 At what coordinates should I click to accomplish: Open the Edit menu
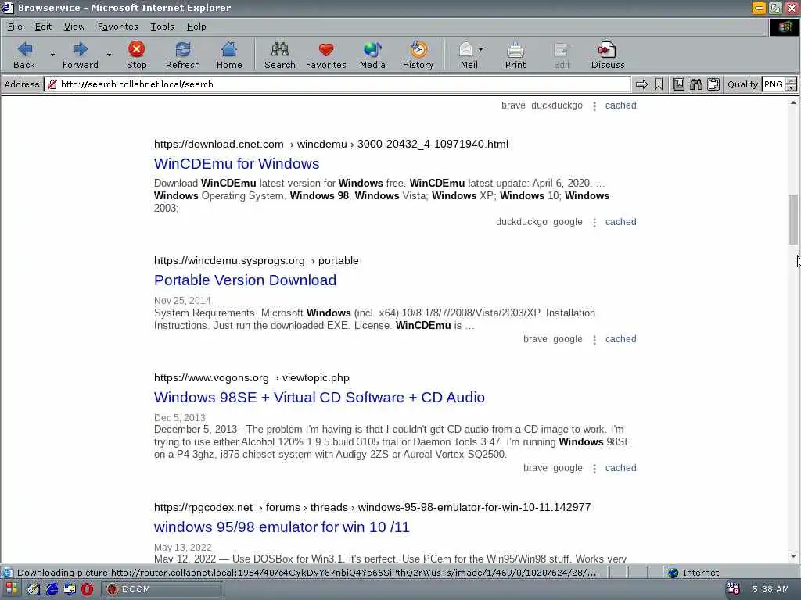43,27
